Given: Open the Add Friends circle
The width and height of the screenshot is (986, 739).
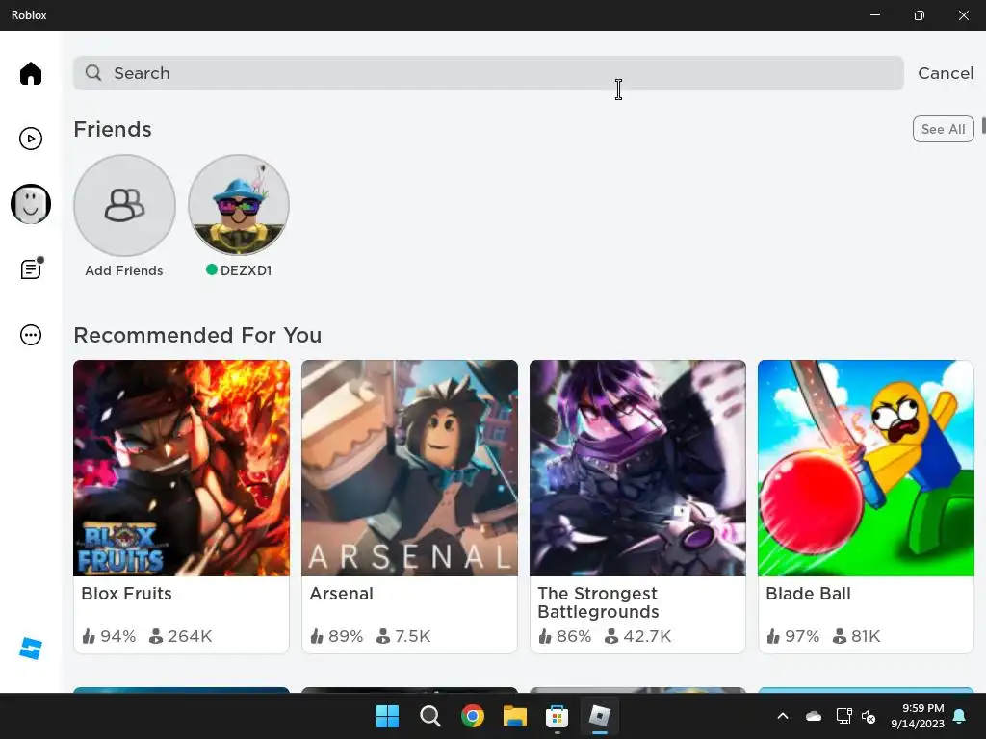Looking at the screenshot, I should click(x=124, y=205).
